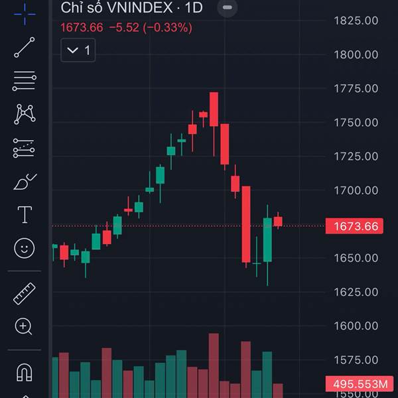Viewport: 398px width, 398px height.
Task: Select the trend line drawing tool
Action: (25, 47)
